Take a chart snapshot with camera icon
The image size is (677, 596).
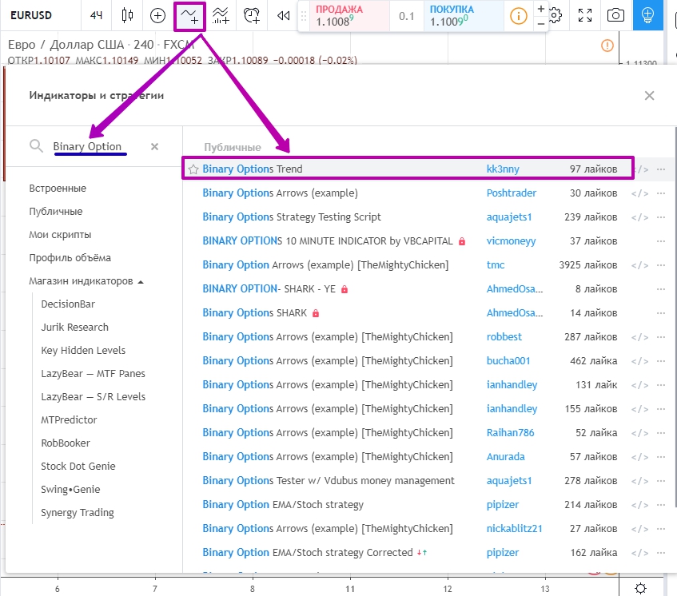point(615,15)
